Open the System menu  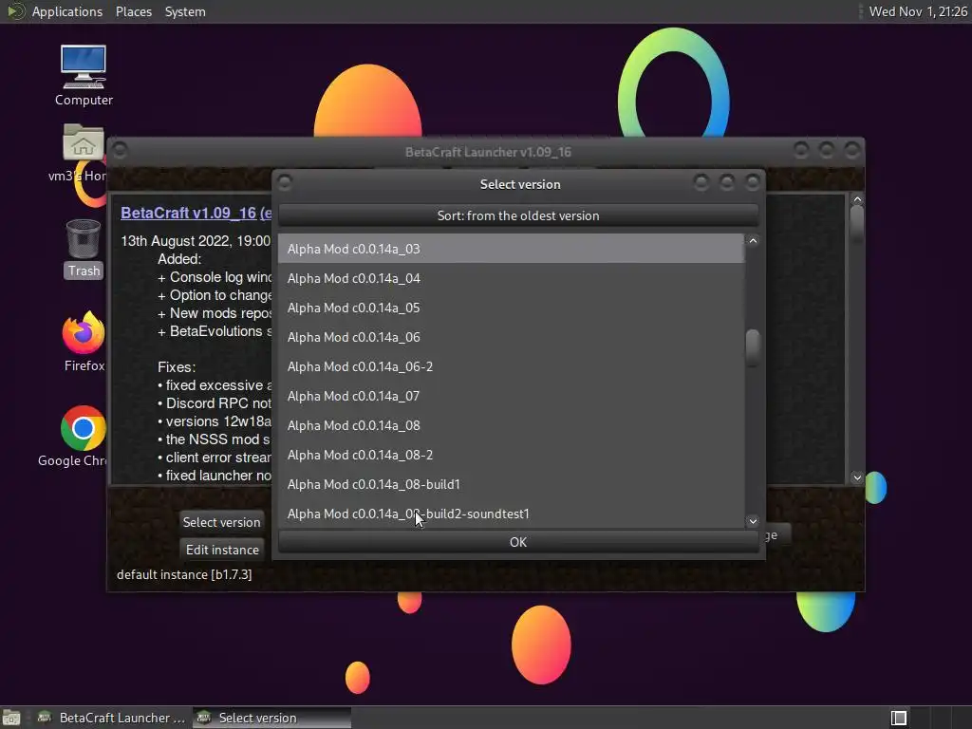185,11
